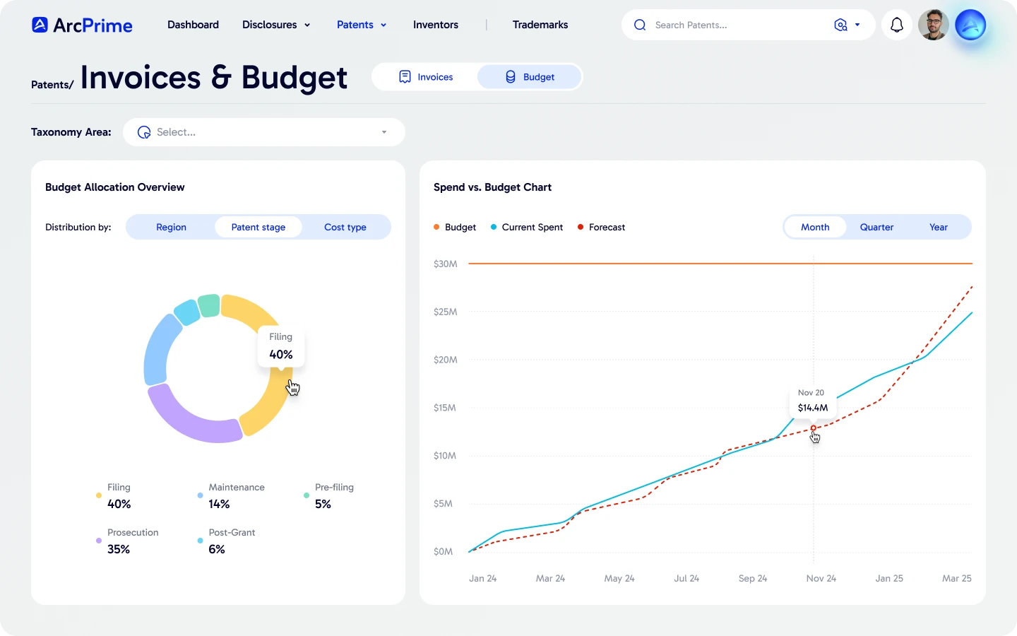Open the notifications bell

(897, 25)
